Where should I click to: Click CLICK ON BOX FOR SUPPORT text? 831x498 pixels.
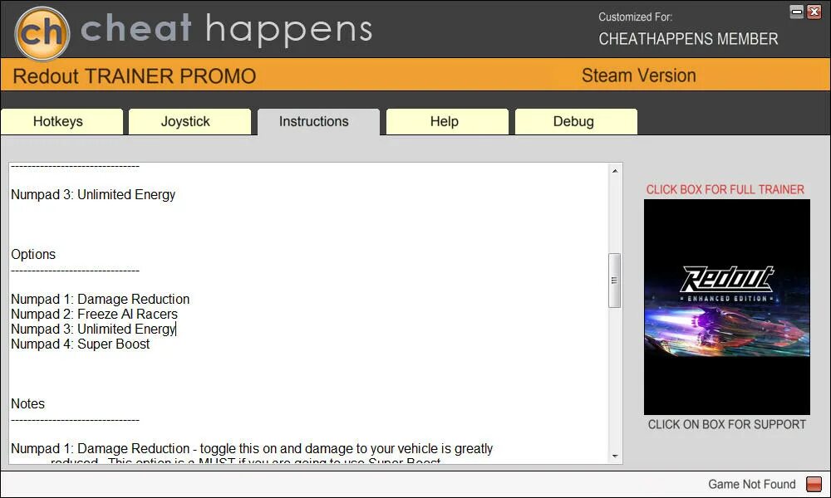[726, 424]
